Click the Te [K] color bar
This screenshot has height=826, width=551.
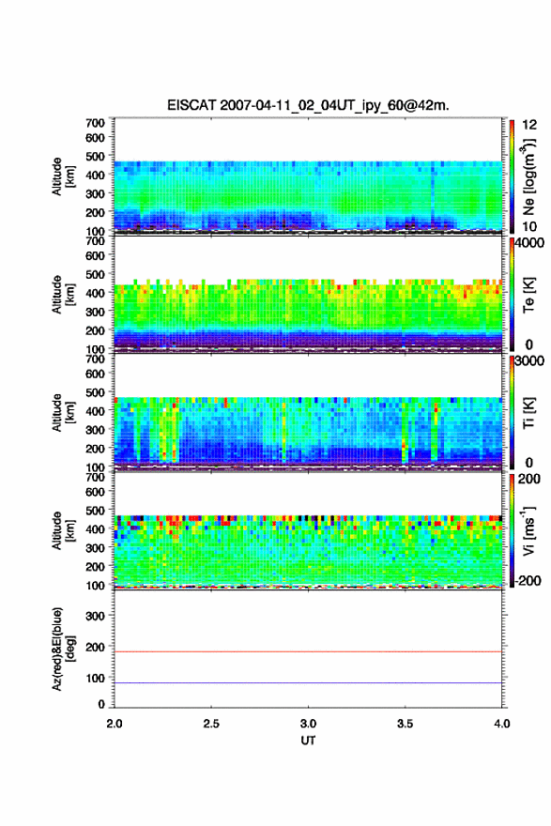pos(512,294)
